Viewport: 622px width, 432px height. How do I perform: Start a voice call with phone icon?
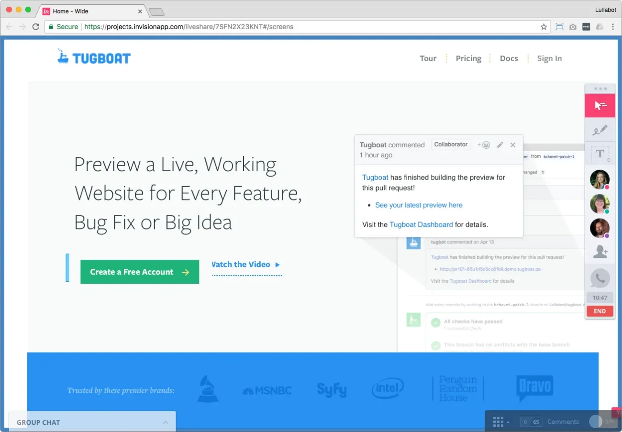pyautogui.click(x=600, y=278)
